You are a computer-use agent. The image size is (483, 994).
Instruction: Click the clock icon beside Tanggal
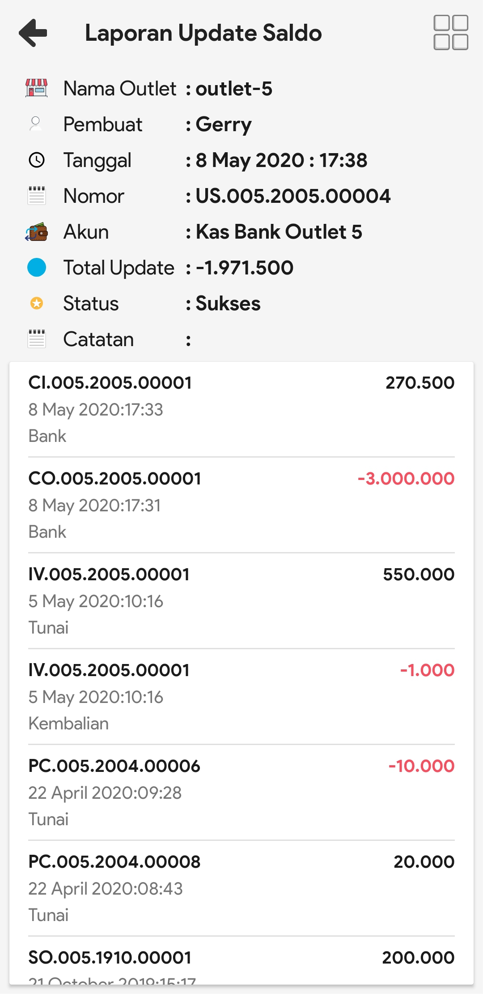(x=37, y=160)
